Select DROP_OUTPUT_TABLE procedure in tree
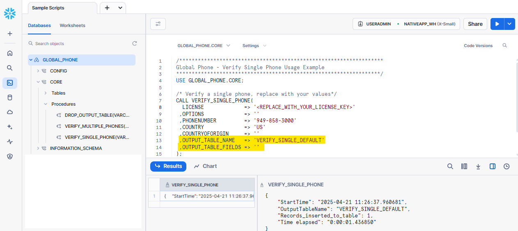The image size is (518, 231). click(97, 115)
